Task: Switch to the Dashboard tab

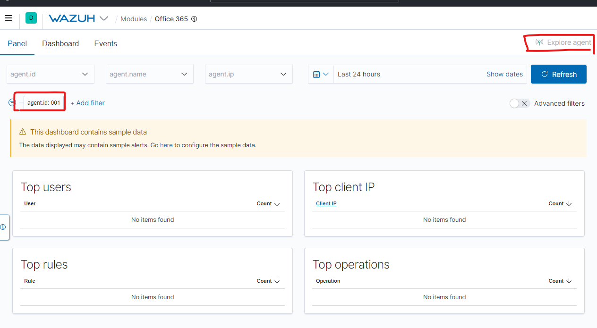Action: [60, 43]
